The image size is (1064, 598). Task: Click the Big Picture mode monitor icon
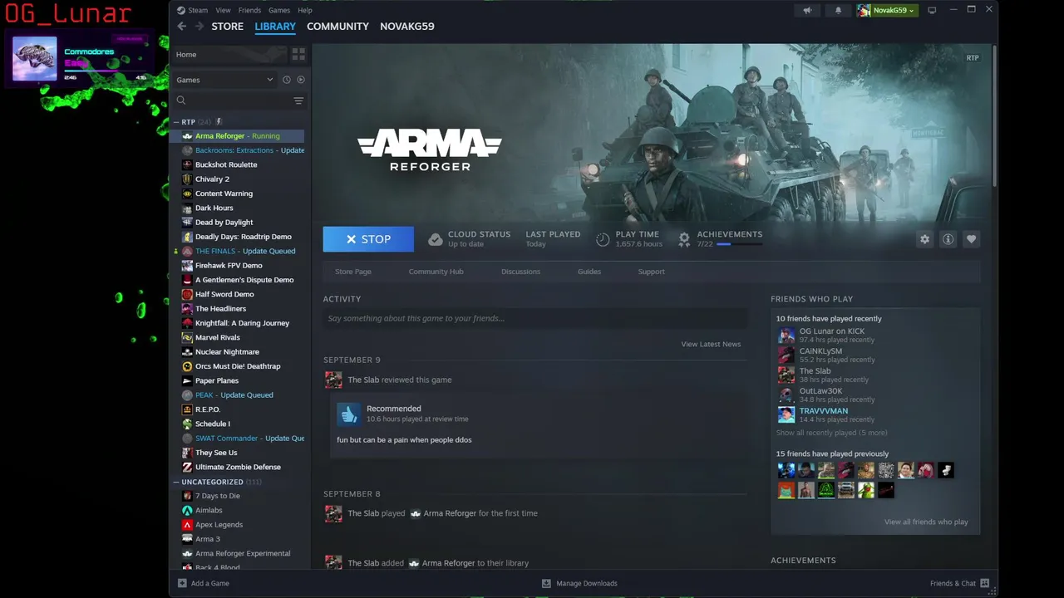pos(932,10)
